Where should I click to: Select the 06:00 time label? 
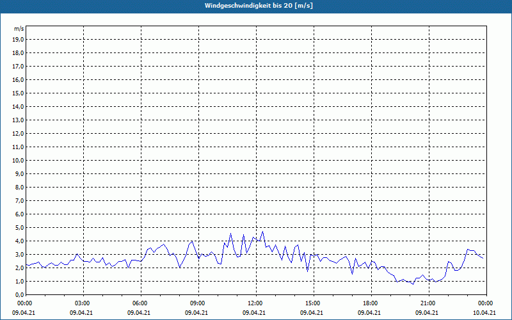tap(140, 303)
